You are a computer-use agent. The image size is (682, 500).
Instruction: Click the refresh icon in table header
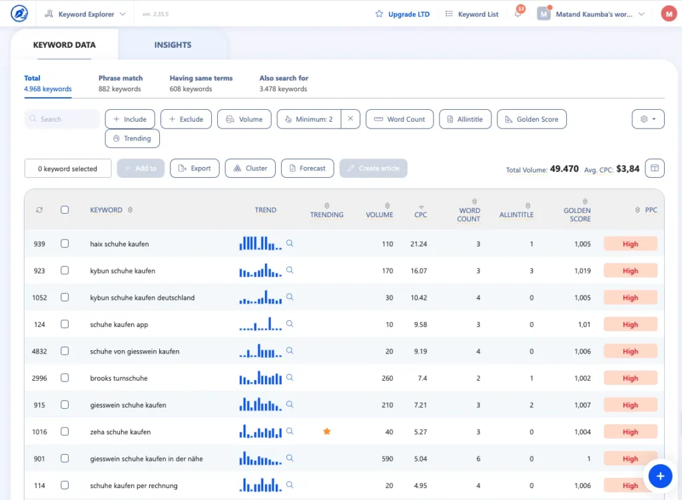[x=39, y=210]
